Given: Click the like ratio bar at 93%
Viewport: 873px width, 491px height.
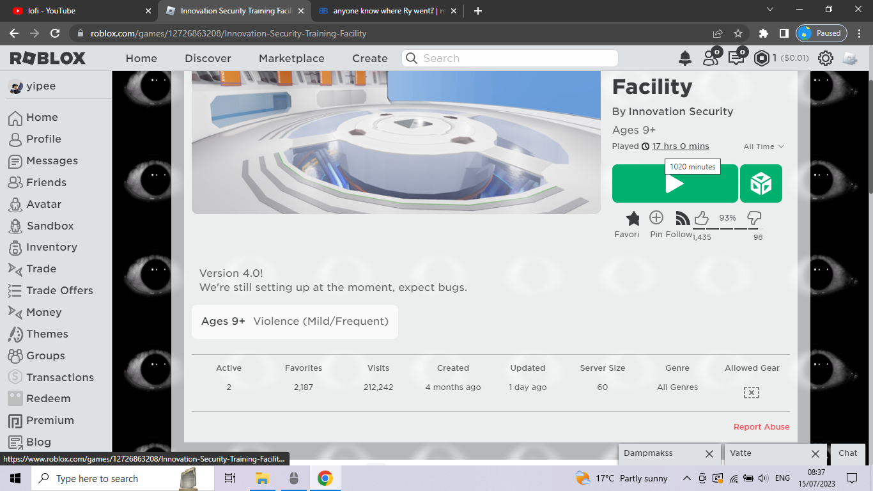Looking at the screenshot, I should tap(727, 228).
